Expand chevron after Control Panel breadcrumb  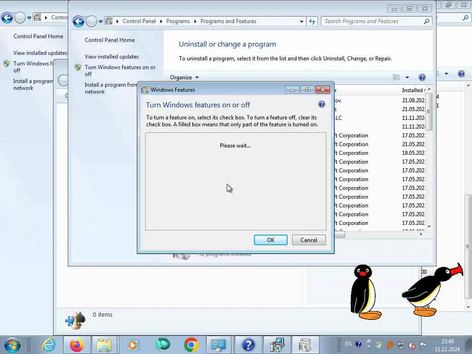[161, 21]
